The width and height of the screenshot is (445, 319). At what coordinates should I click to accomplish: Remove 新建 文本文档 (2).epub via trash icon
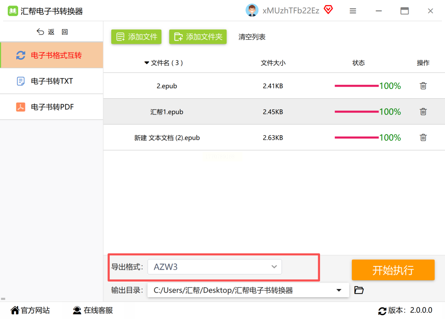(x=423, y=138)
